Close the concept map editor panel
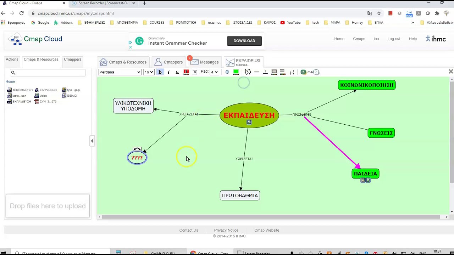 point(451,72)
